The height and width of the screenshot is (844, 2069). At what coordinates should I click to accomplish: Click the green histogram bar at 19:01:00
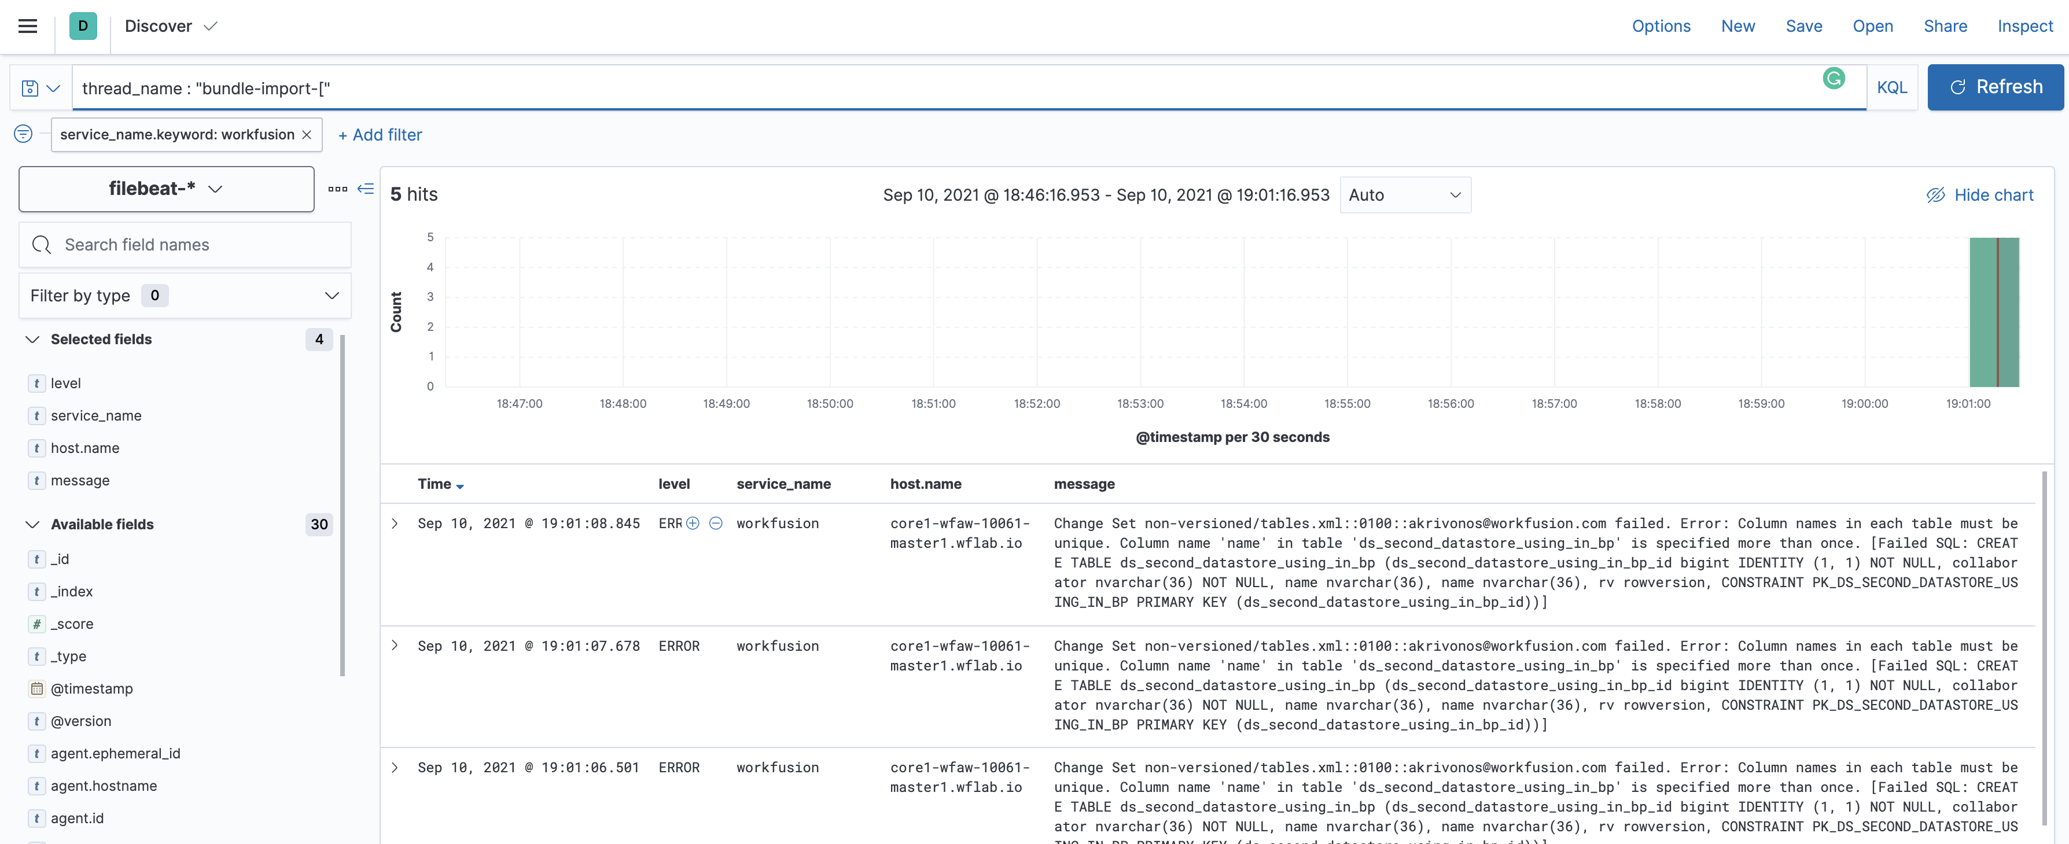pyautogui.click(x=1994, y=312)
